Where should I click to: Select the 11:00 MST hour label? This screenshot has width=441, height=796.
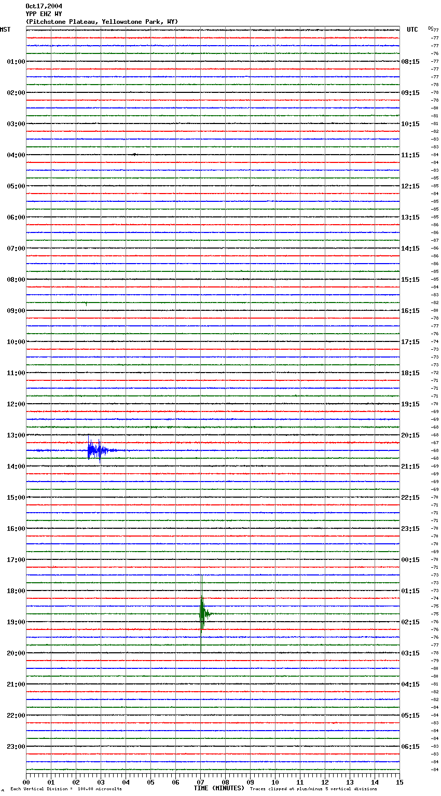(x=16, y=373)
